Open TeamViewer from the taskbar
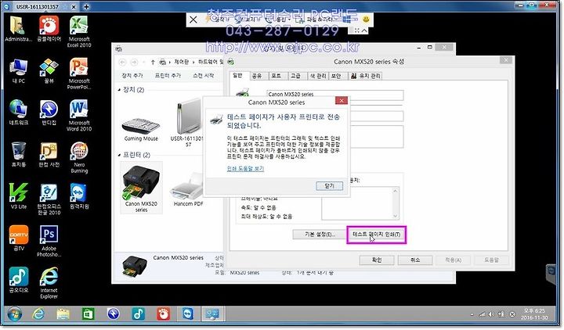The width and height of the screenshot is (564, 330). click(x=187, y=314)
